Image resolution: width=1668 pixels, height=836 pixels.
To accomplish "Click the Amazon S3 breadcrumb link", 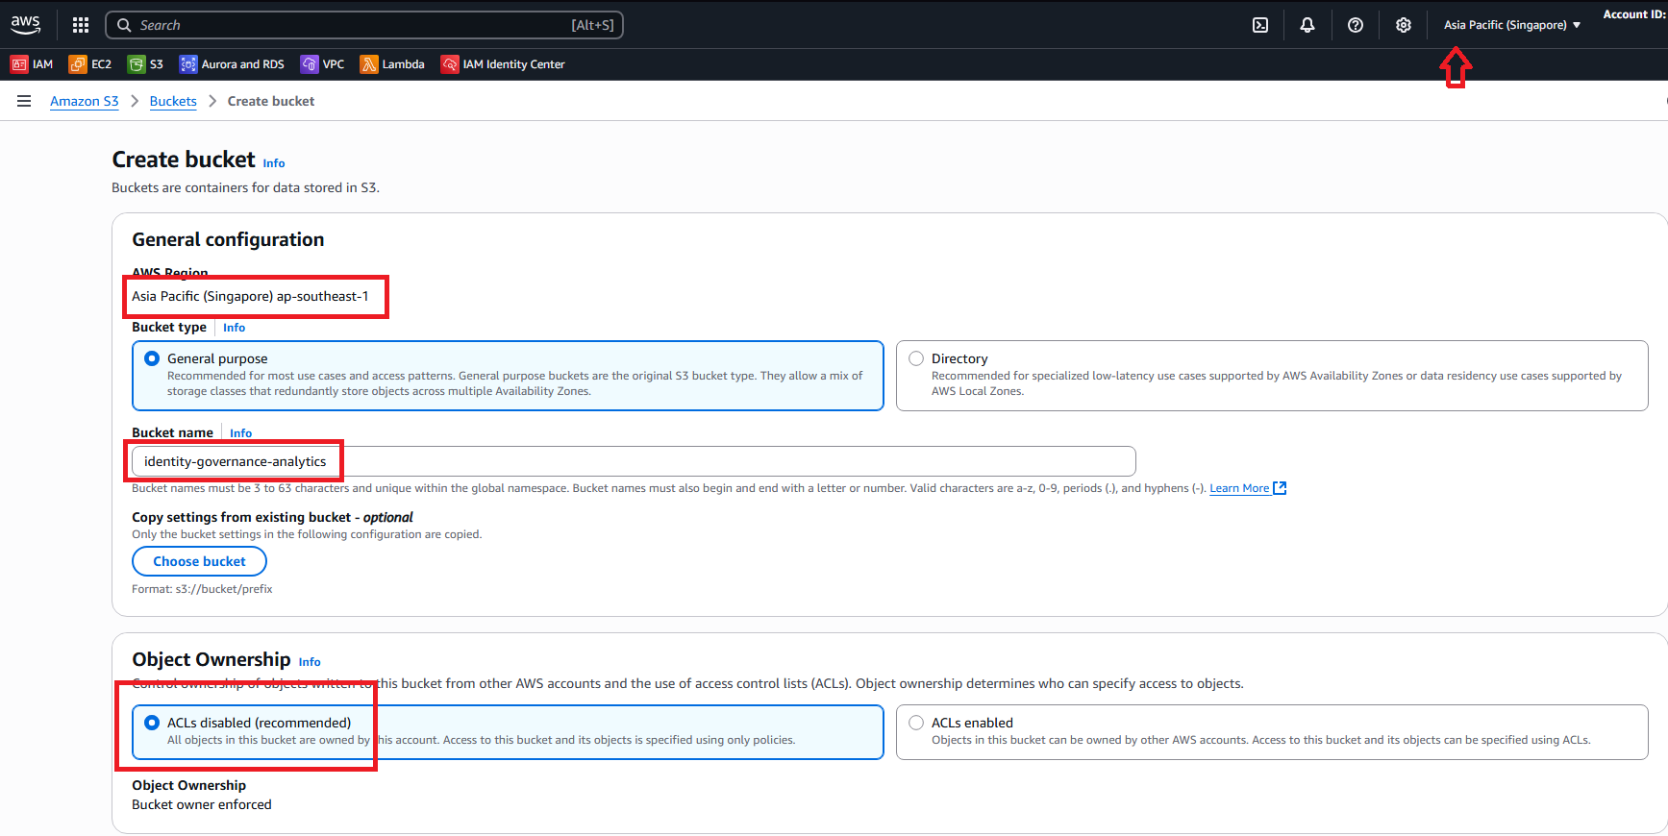I will 85,101.
